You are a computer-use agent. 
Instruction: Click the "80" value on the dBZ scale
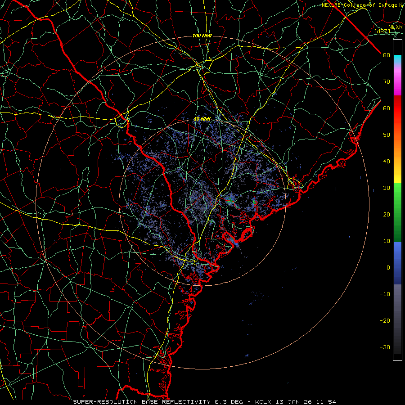coord(387,55)
